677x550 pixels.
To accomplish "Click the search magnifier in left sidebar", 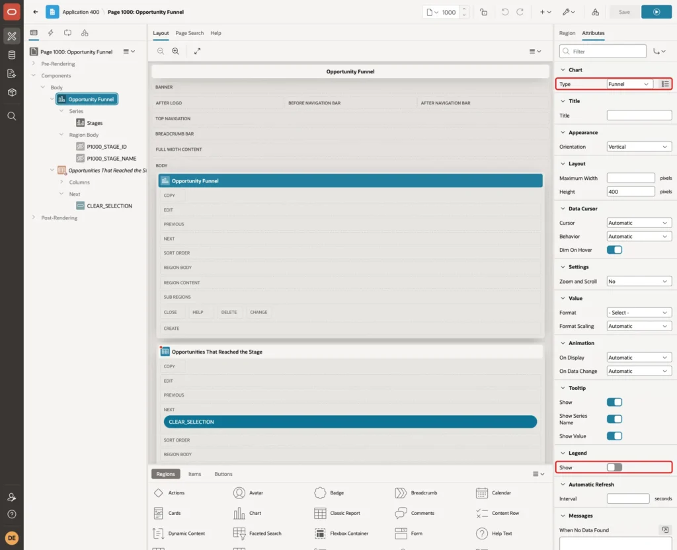I will (x=12, y=116).
